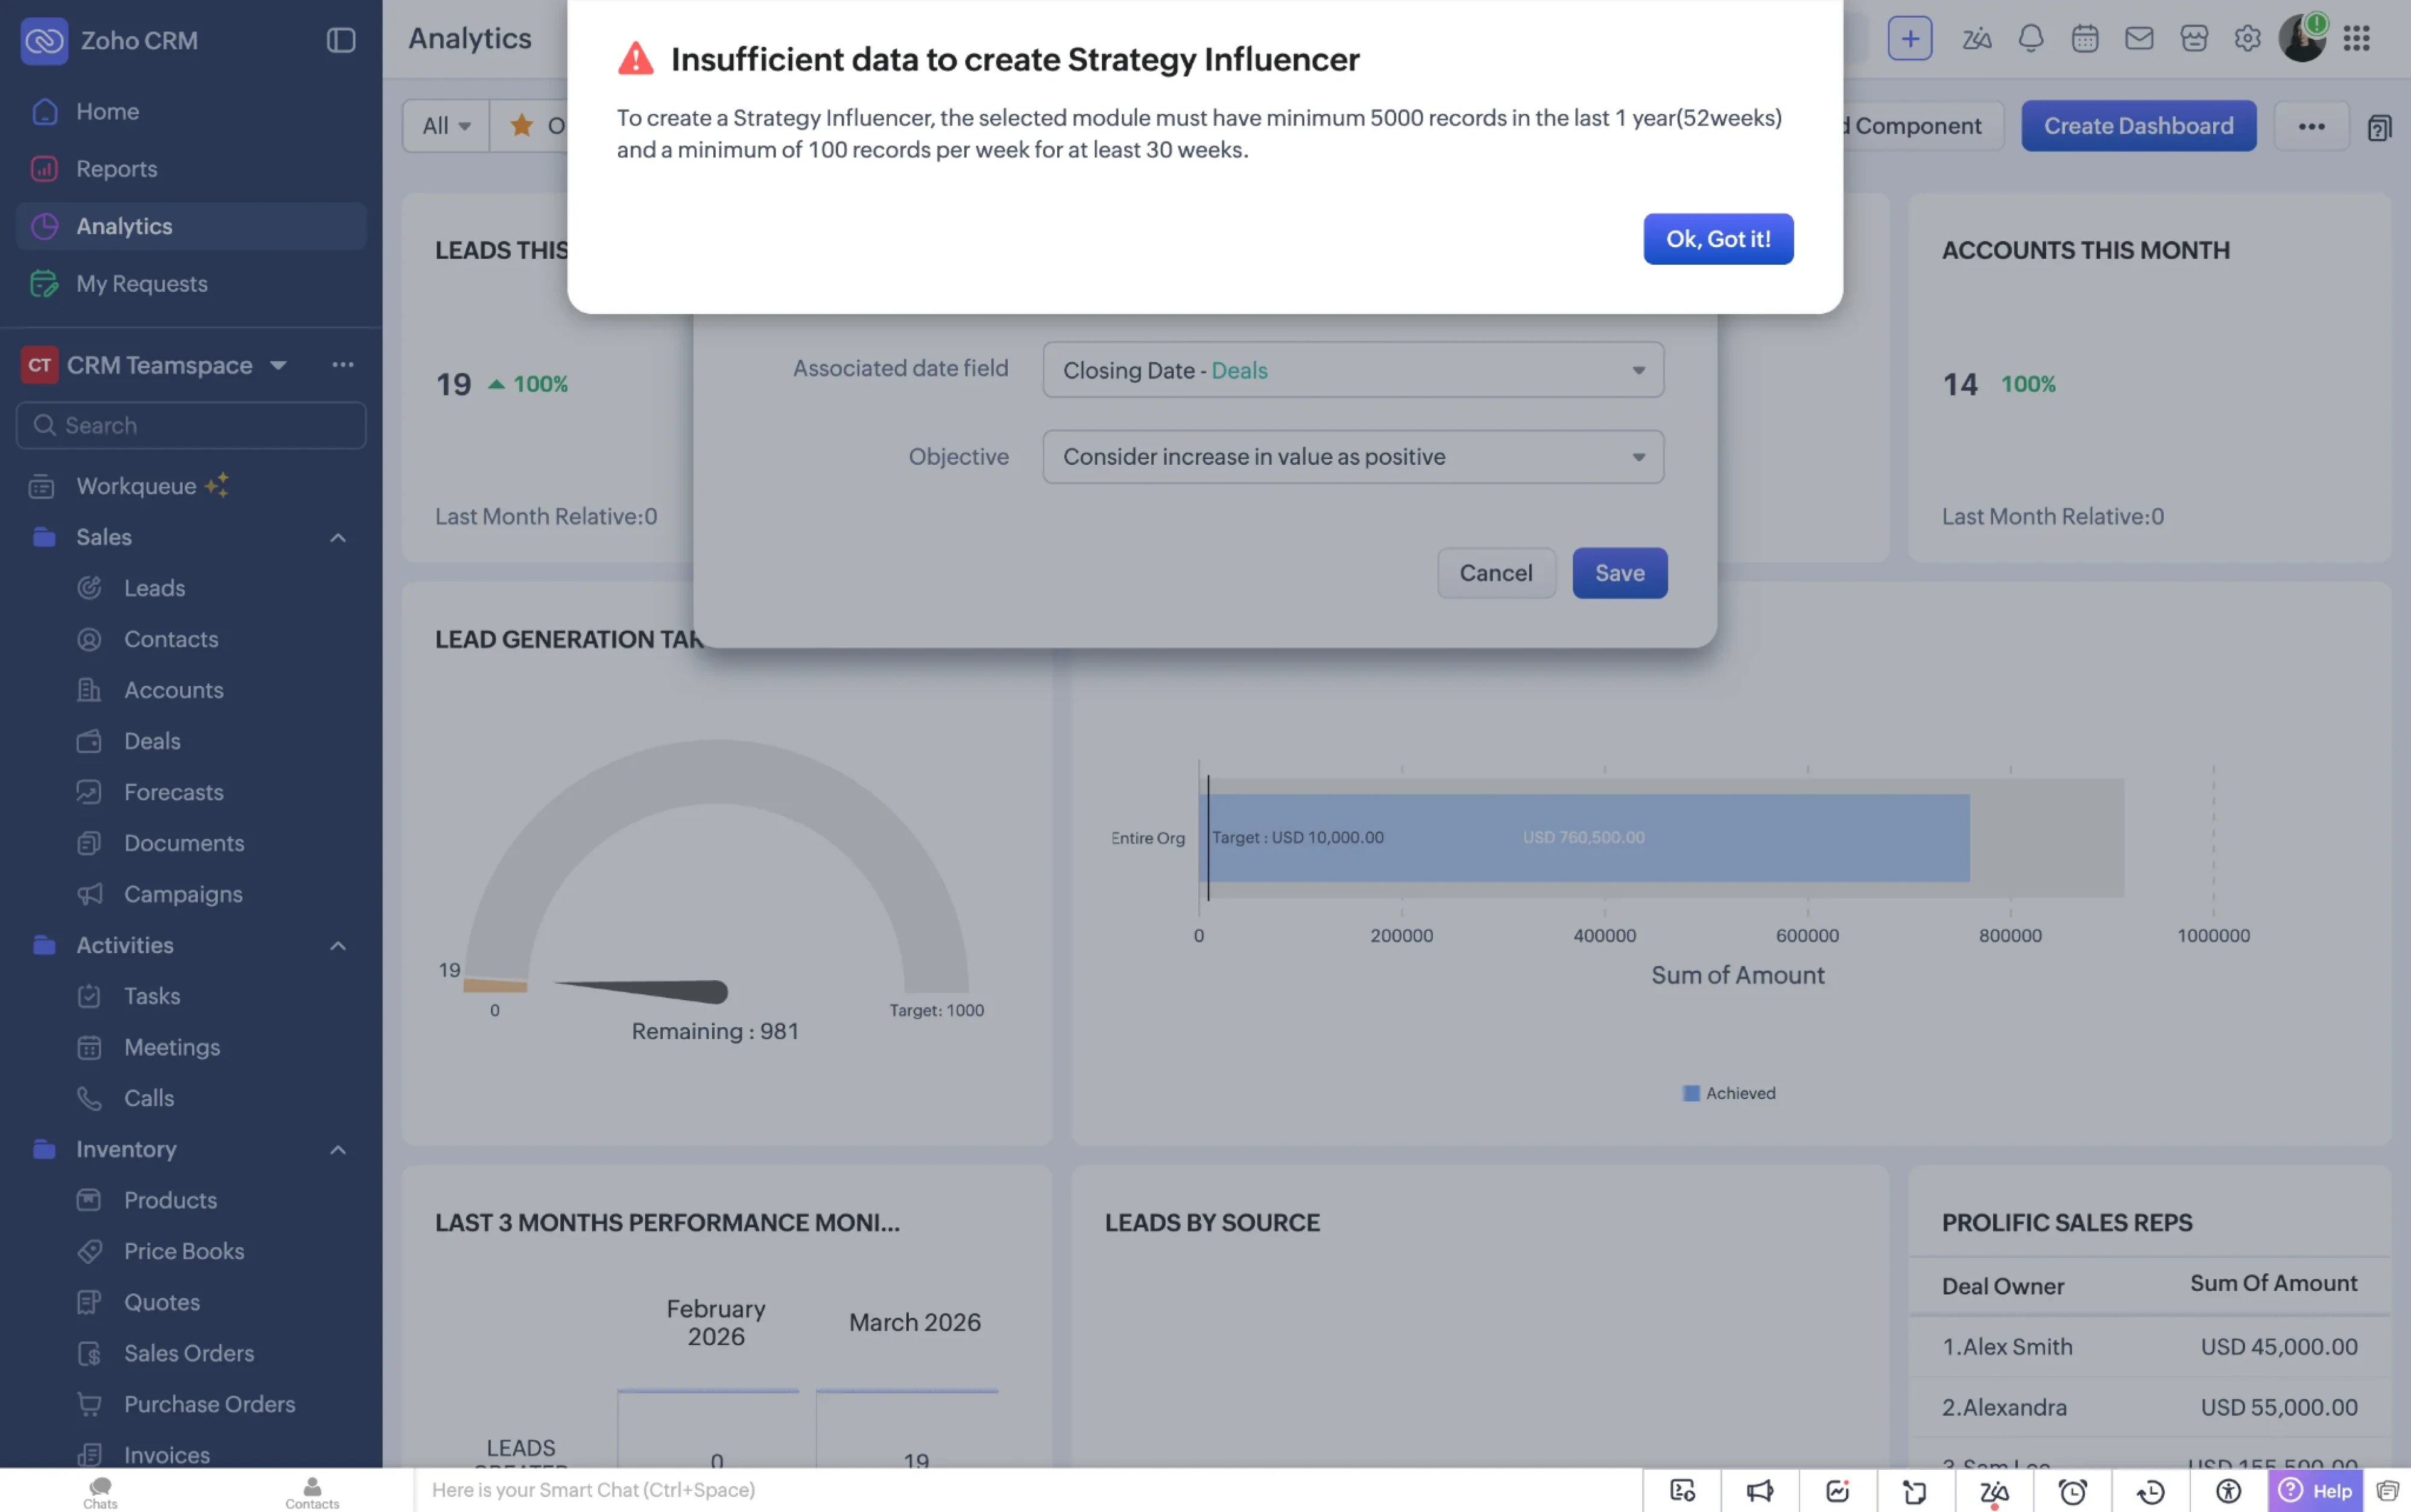This screenshot has width=2411, height=1512.
Task: Open the calendar icon in header
Action: (x=2084, y=39)
